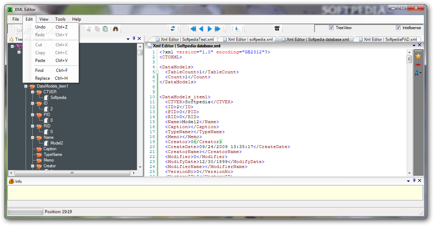The image size is (434, 226).
Task: Collapse the PID tree node
Action: pyautogui.click(x=32, y=115)
